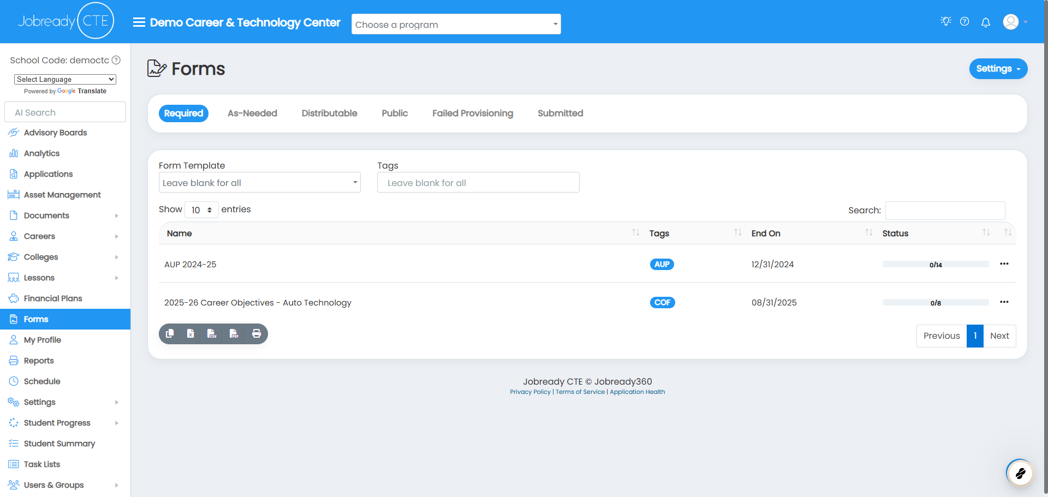Image resolution: width=1048 pixels, height=497 pixels.
Task: Open the Application Health link
Action: [x=637, y=392]
